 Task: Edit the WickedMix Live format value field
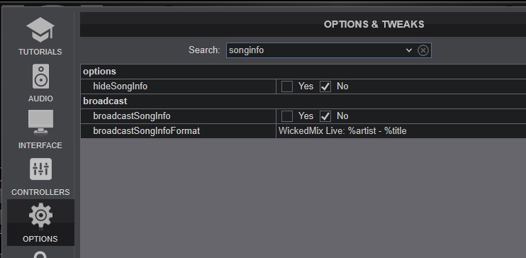tap(401, 131)
